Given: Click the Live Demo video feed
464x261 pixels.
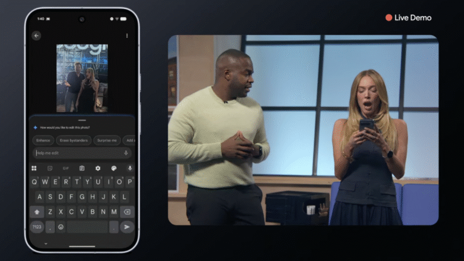Looking at the screenshot, I should (x=303, y=130).
